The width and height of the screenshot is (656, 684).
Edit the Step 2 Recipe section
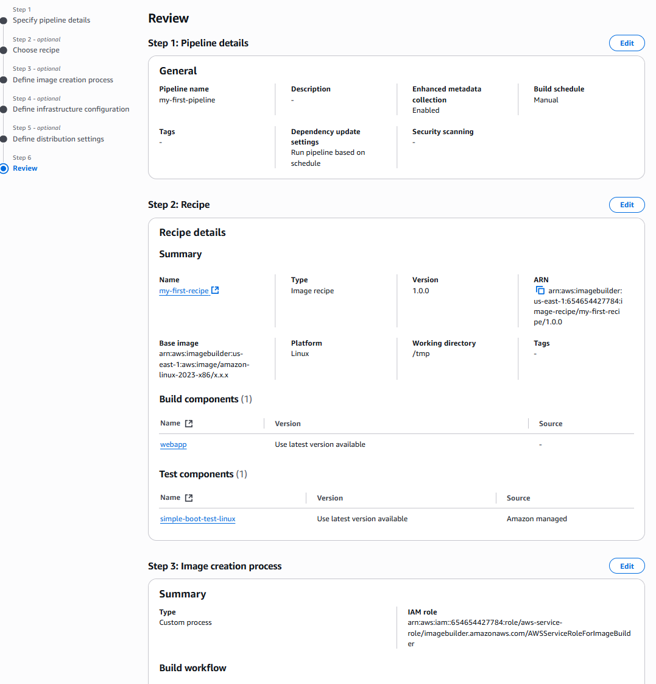pyautogui.click(x=626, y=205)
